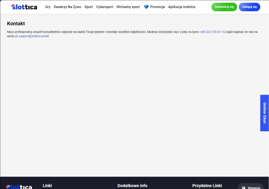This screenshot has width=269, height=189.
Task: Click the Dodatkowe info footer heading
Action: coord(132,186)
